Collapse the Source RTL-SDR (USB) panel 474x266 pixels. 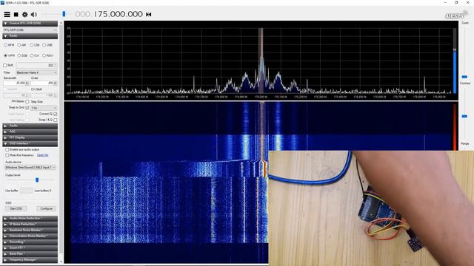pos(30,23)
